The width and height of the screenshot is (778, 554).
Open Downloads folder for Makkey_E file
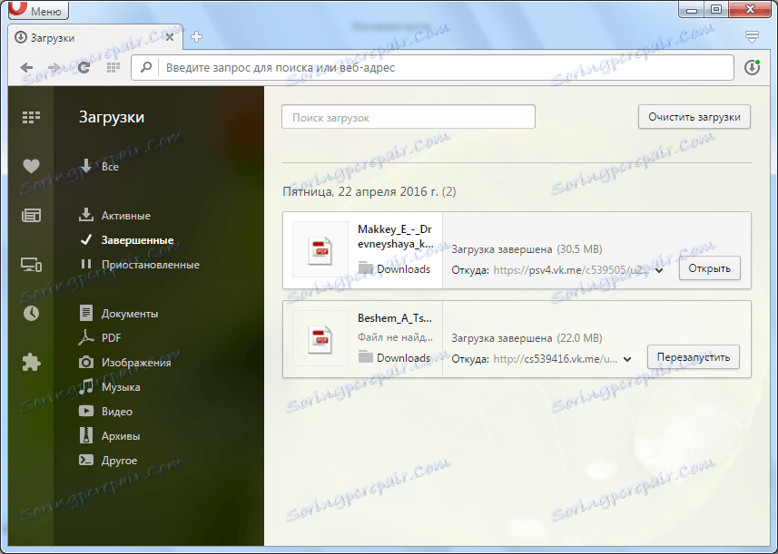coord(395,269)
